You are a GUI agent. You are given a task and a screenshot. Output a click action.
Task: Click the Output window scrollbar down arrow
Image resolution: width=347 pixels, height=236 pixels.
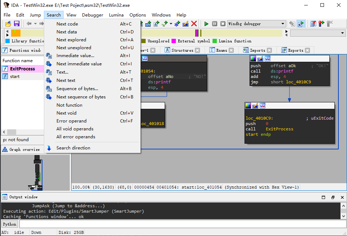(x=343, y=216)
